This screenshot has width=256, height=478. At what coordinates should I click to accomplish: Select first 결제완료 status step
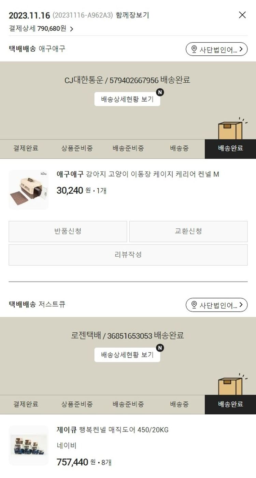tap(26, 148)
